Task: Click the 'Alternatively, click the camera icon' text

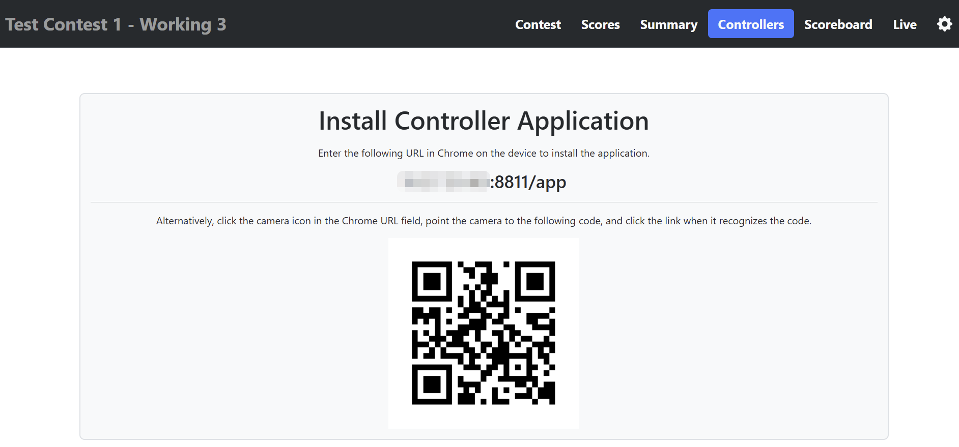Action: coord(484,221)
